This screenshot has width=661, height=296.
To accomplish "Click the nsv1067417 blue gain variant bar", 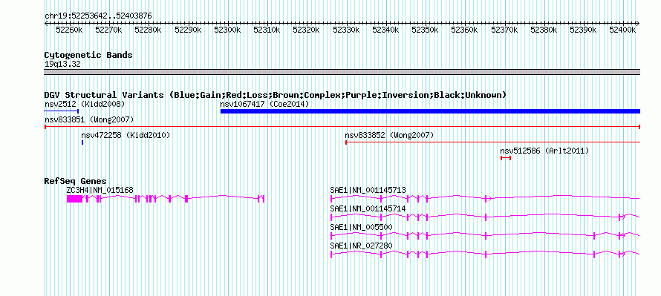I will (x=430, y=111).
